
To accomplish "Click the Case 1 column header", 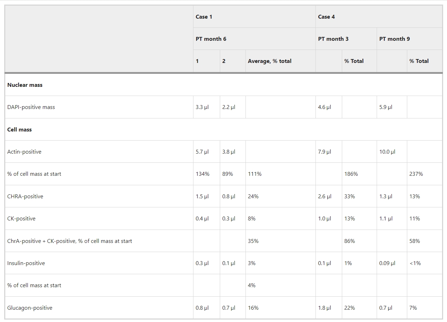I will [x=204, y=17].
